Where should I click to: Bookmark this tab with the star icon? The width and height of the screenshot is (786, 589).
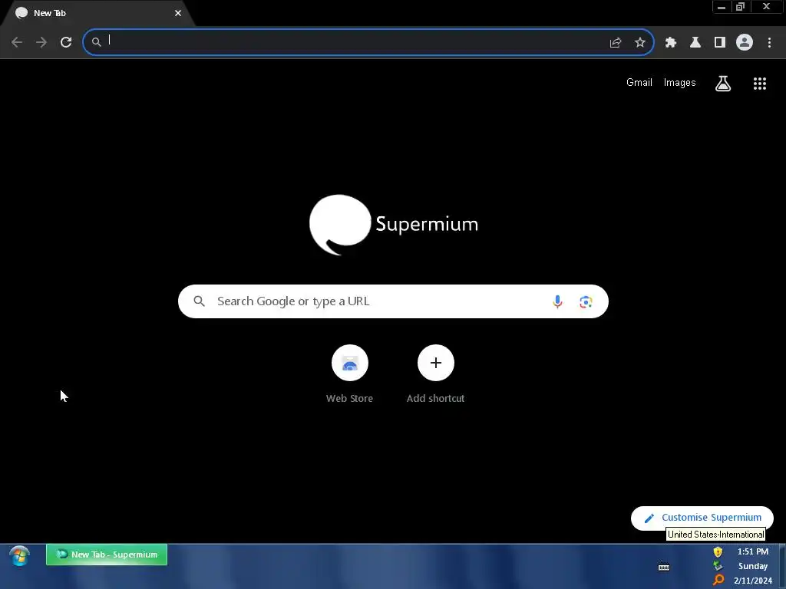tap(640, 43)
